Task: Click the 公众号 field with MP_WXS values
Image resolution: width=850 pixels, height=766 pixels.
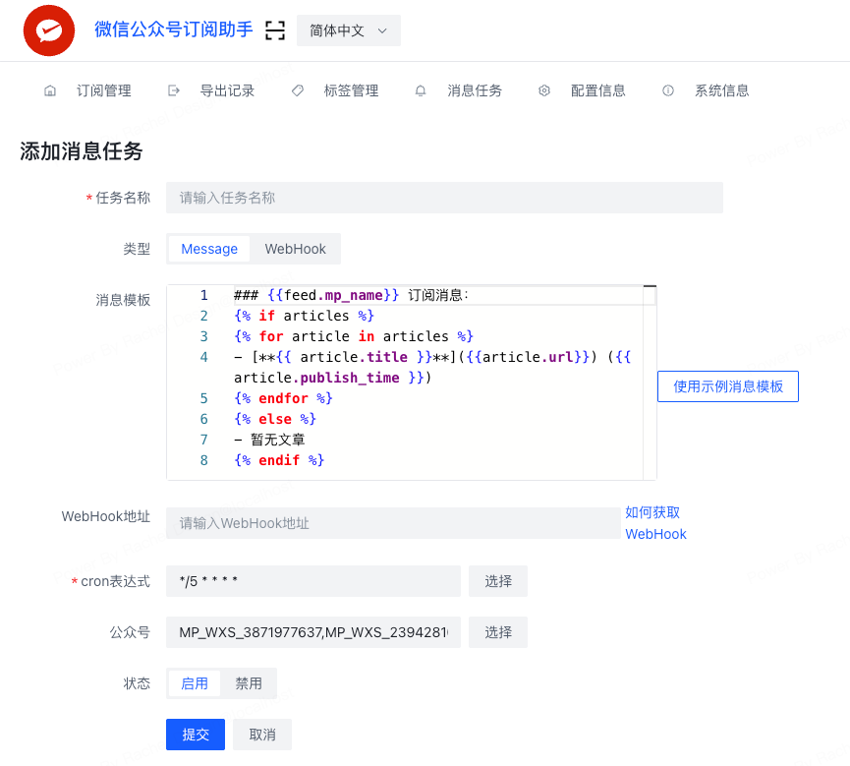Action: [x=313, y=632]
